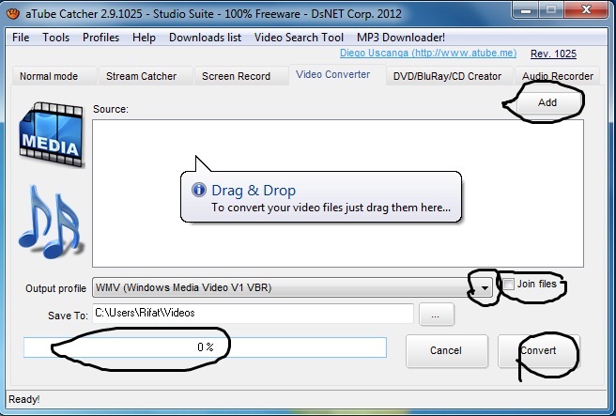Click the Output profile label
This screenshot has height=416, width=616.
coord(55,288)
